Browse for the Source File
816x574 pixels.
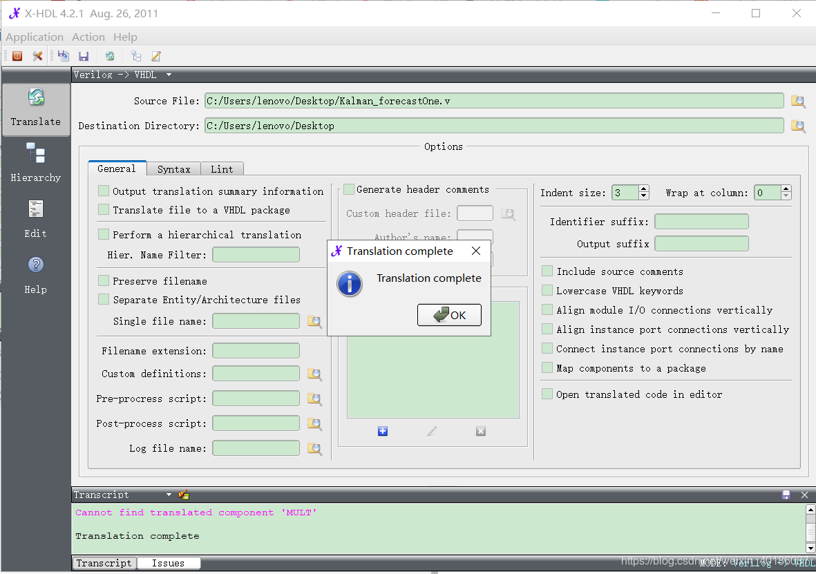point(798,101)
